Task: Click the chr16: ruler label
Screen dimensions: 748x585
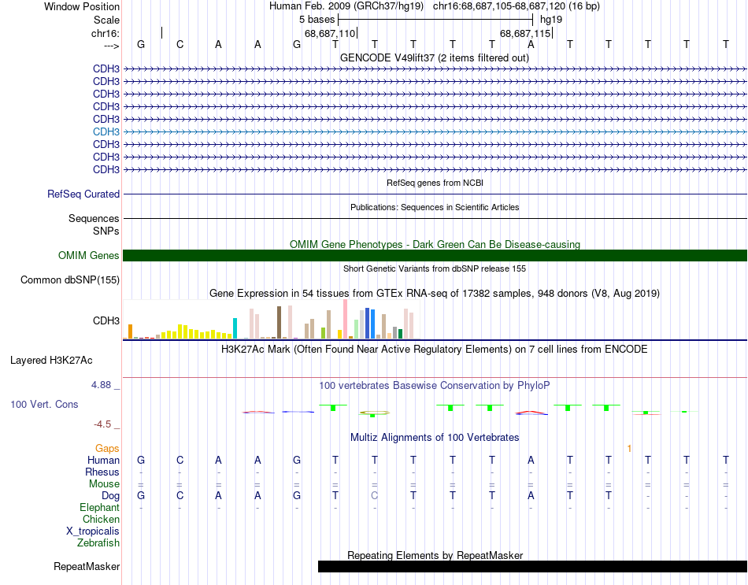Action: [106, 33]
